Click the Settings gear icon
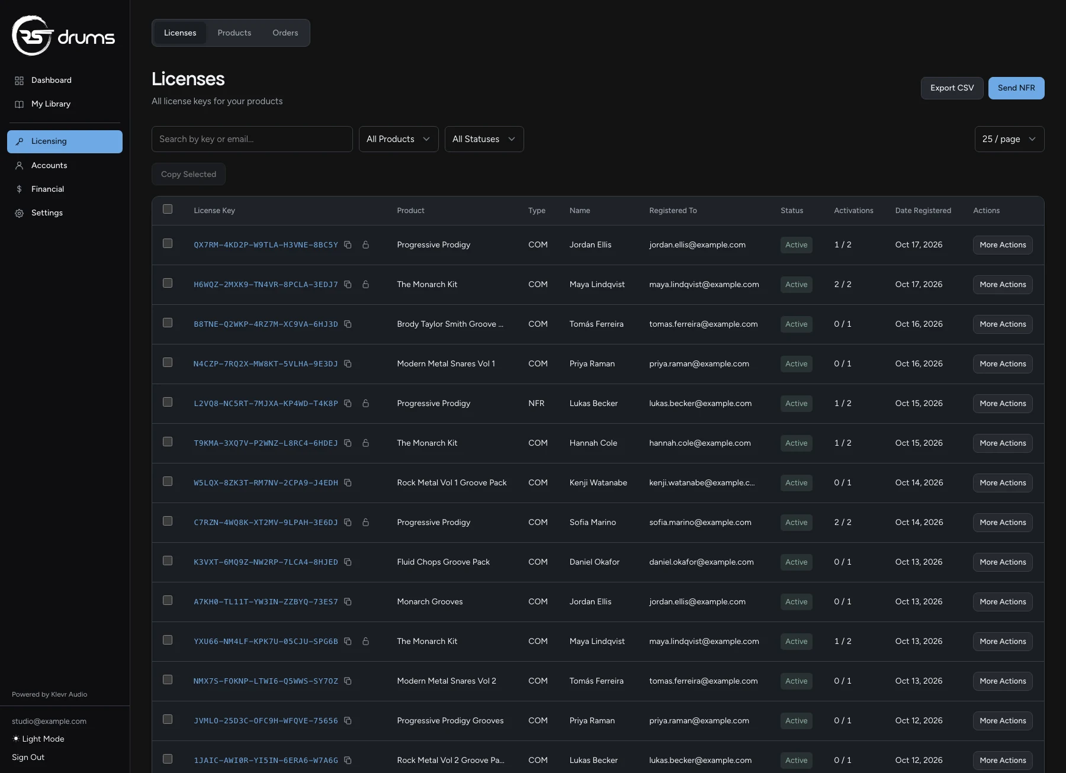The width and height of the screenshot is (1066, 773). [x=19, y=213]
